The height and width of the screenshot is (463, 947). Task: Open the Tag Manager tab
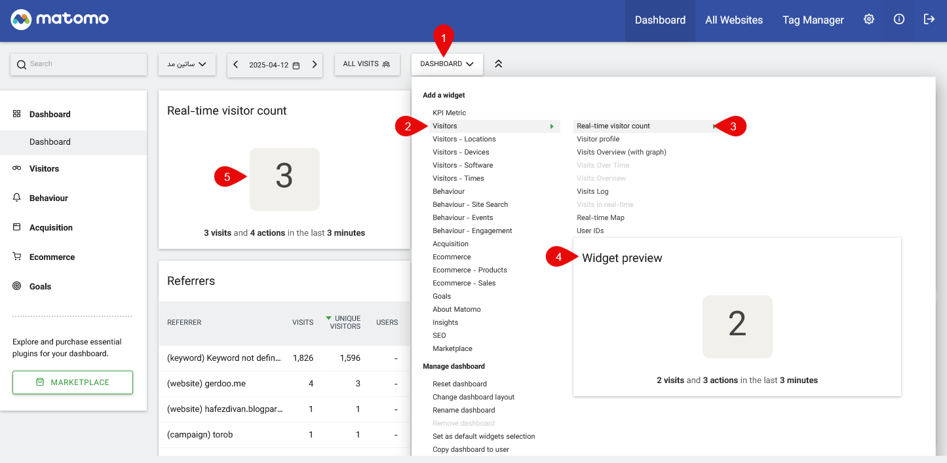[x=813, y=20]
